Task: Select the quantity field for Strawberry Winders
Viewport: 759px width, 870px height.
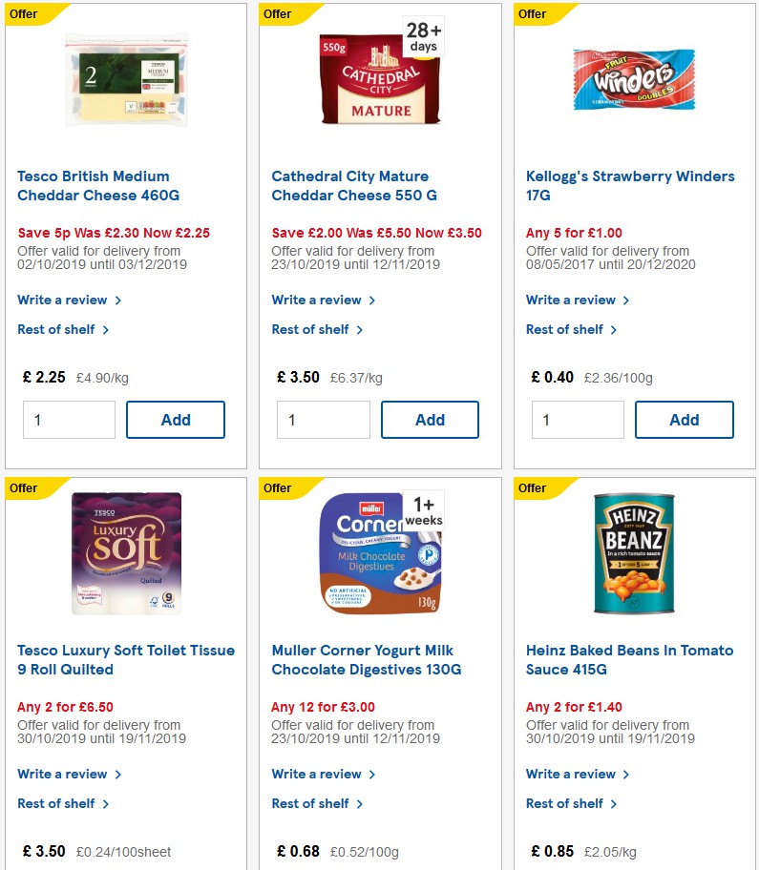Action: click(578, 420)
